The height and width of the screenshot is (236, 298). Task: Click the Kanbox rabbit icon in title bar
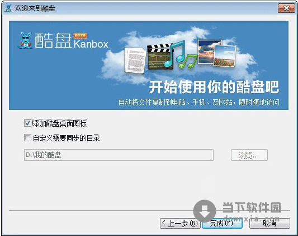[8, 8]
